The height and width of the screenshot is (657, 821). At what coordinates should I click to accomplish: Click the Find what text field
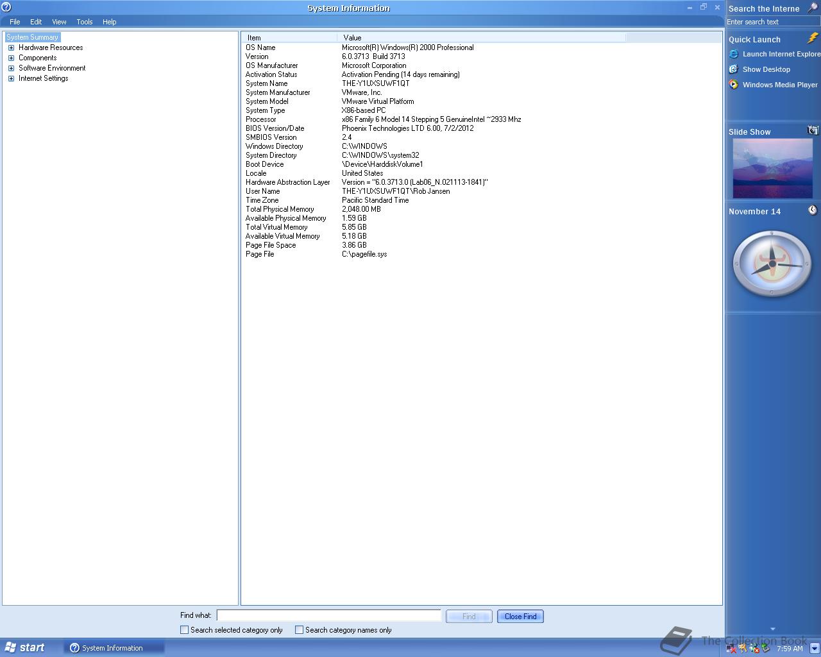click(328, 615)
